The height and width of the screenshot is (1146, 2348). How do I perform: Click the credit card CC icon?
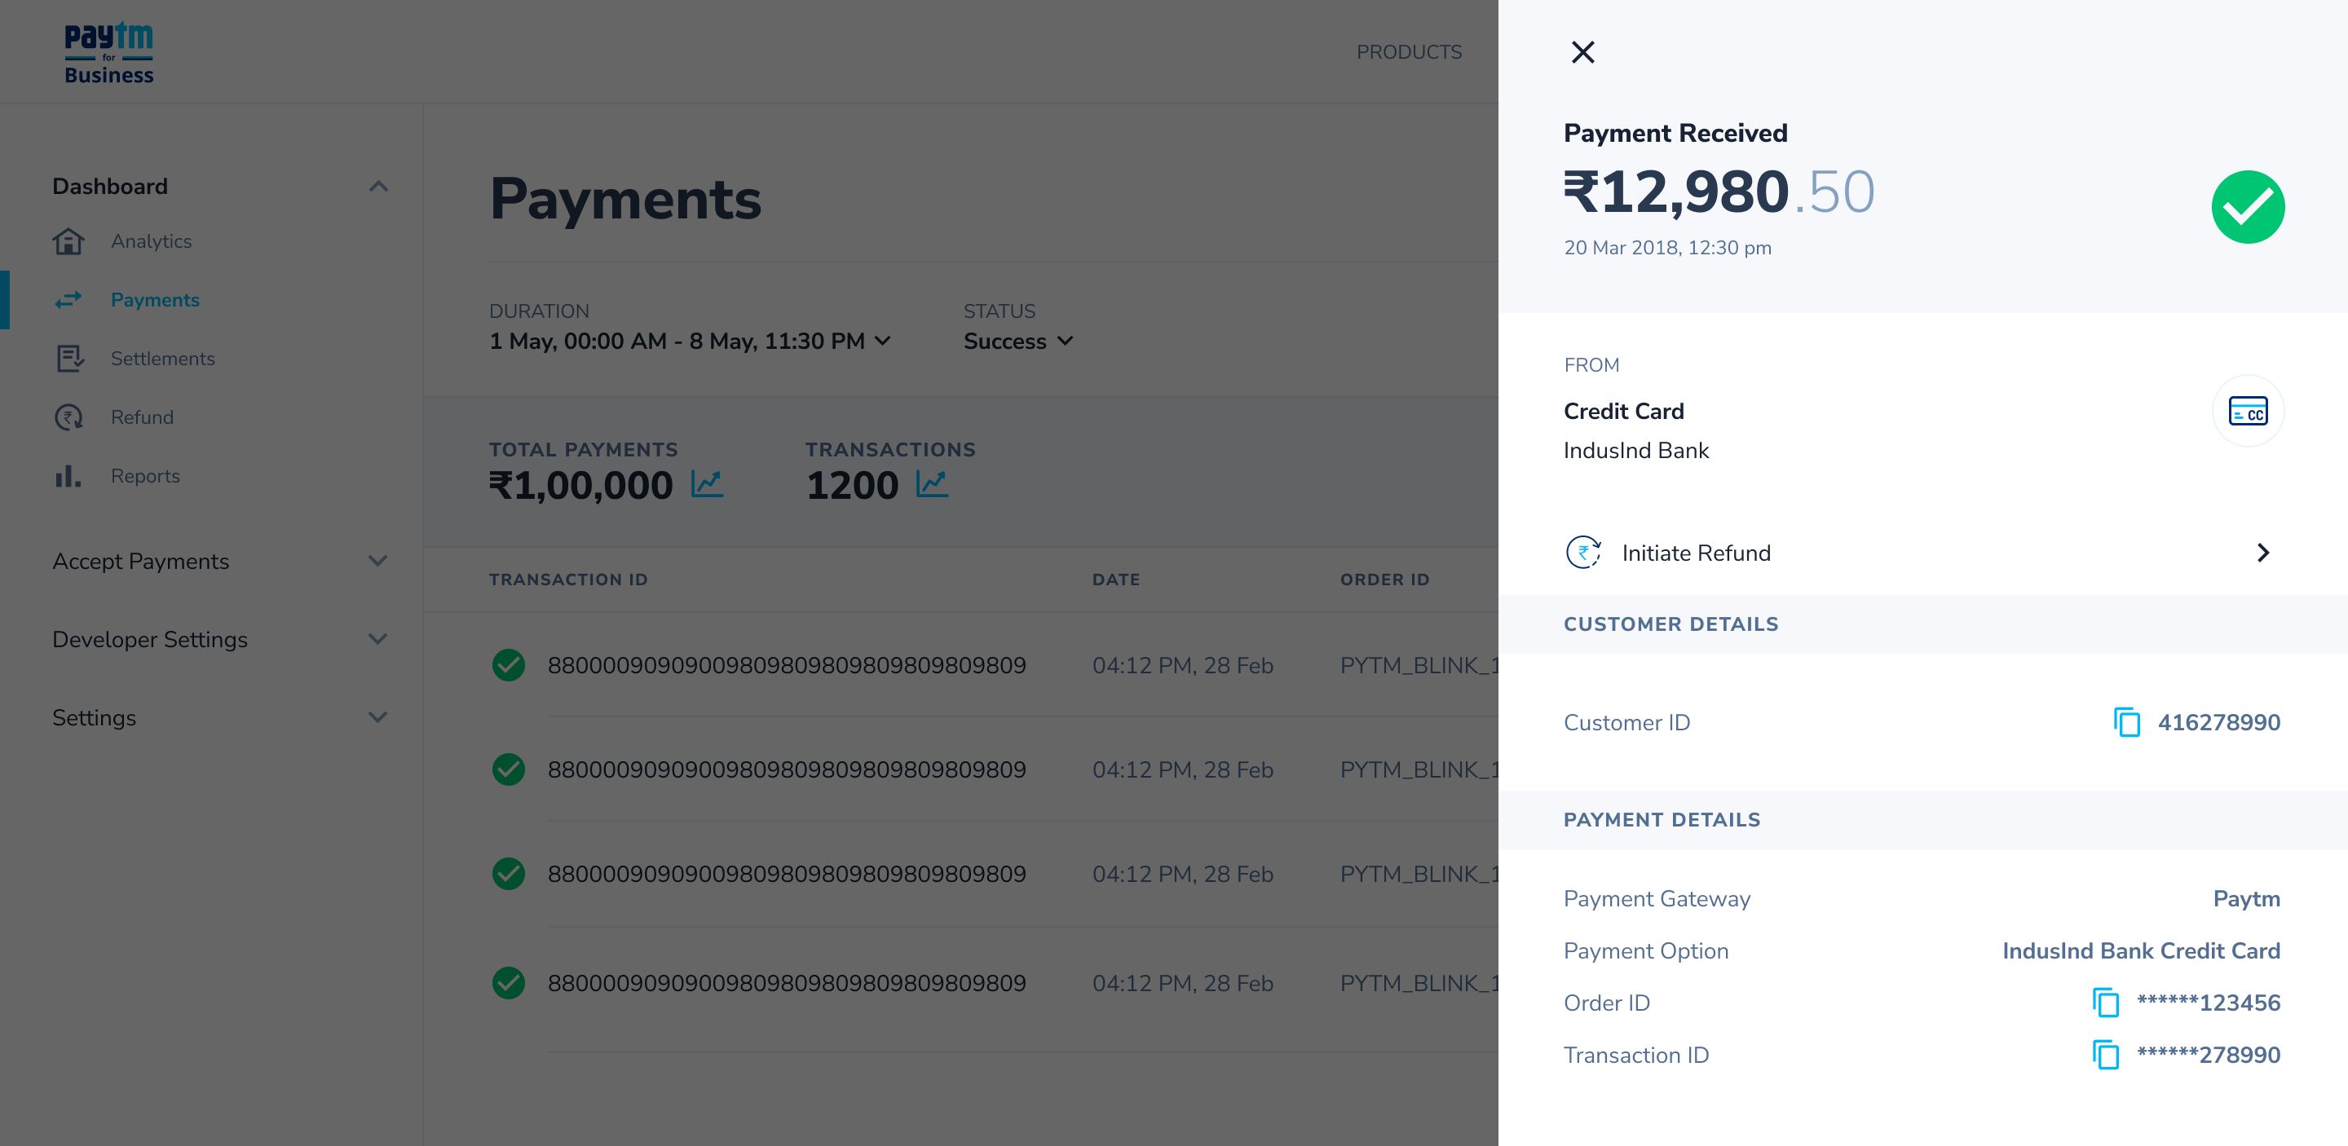[2247, 411]
